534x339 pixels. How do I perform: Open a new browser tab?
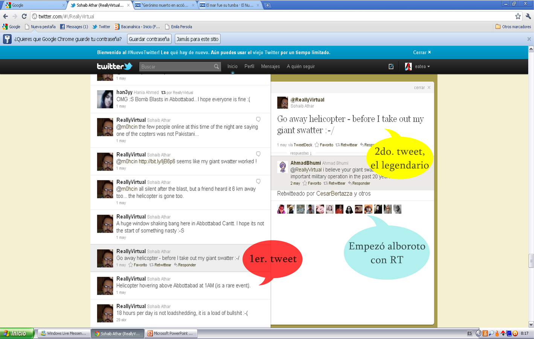click(x=267, y=5)
